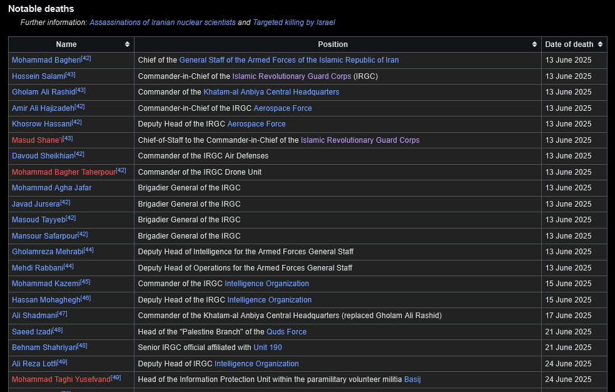Image resolution: width=615 pixels, height=392 pixels.
Task: Open Mohammad Bagher Taherpour red link
Action: [64, 172]
